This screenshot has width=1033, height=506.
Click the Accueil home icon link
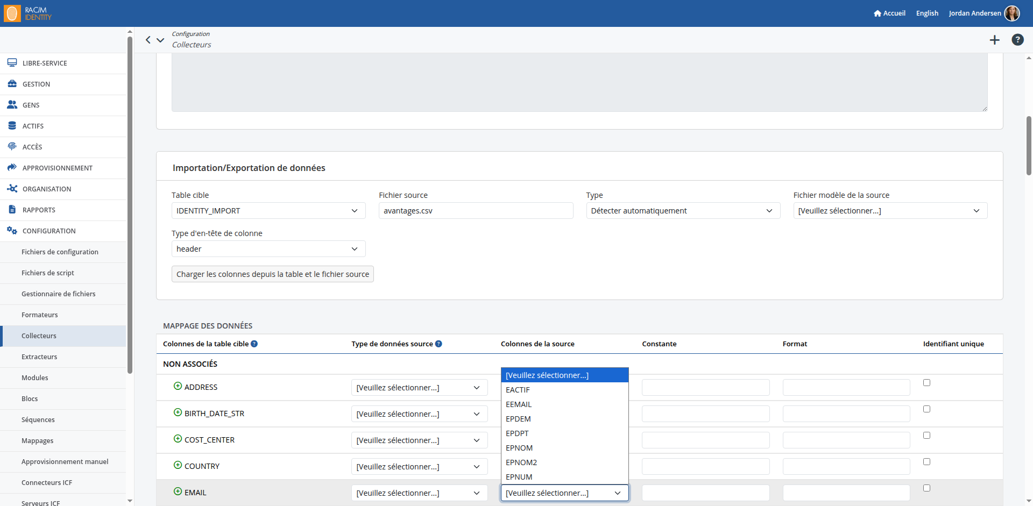889,13
